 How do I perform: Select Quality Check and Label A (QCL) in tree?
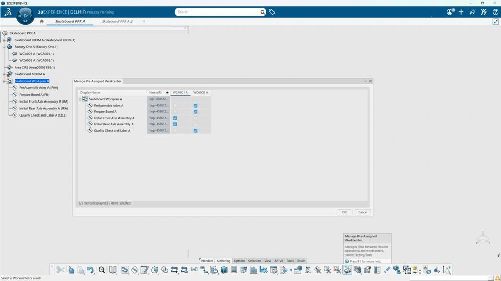(43, 116)
